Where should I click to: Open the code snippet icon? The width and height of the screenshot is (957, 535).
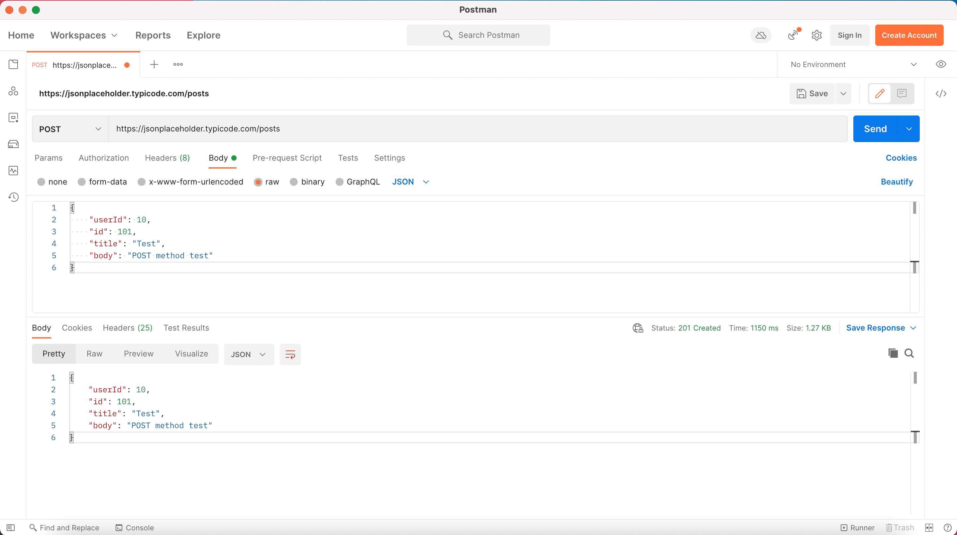point(941,94)
